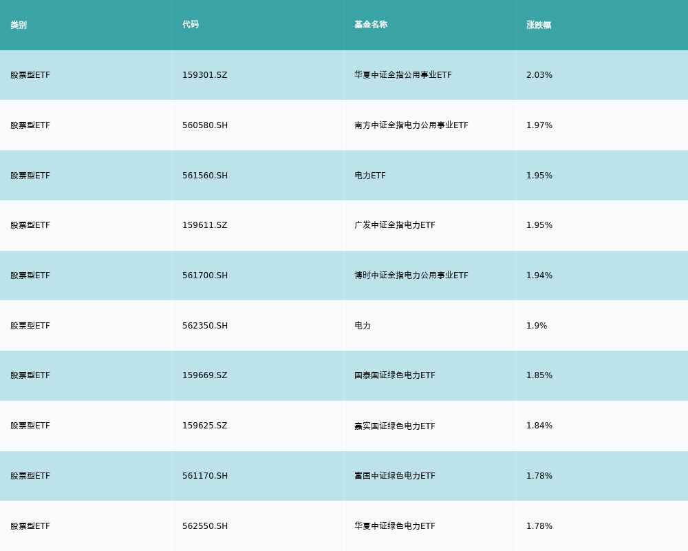Image resolution: width=688 pixels, height=551 pixels.
Task: Click the 涨跌幅 column header
Action: [539, 25]
